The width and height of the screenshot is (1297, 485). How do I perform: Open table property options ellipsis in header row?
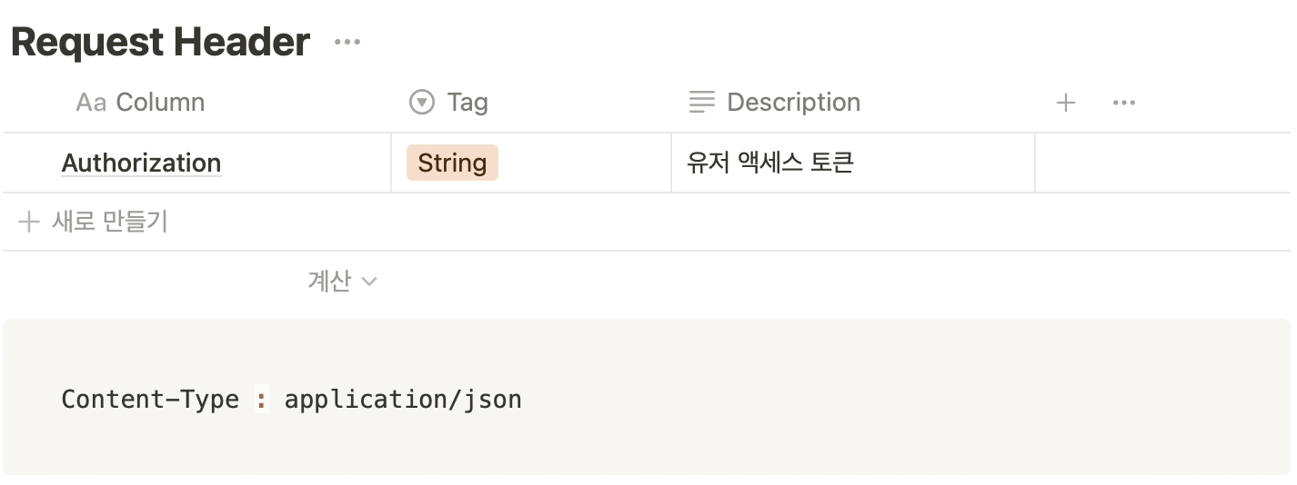coord(1124,103)
